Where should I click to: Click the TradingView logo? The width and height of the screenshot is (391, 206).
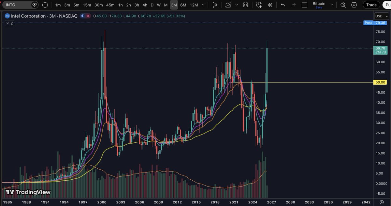(x=28, y=192)
